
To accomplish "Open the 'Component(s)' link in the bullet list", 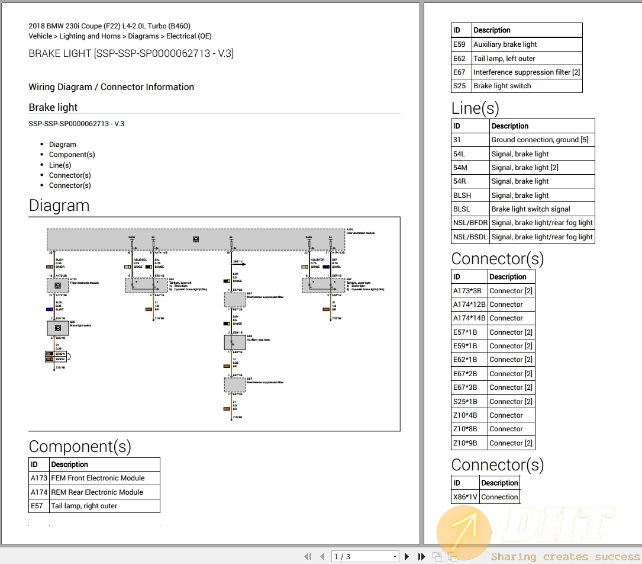I will (x=72, y=155).
